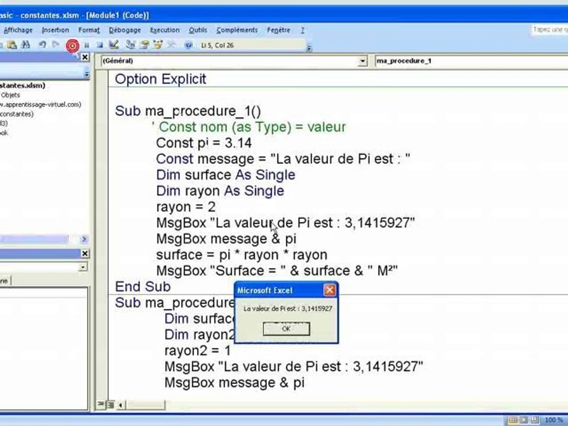Click the 'Const pi = 3.14' code line
The image size is (568, 426).
coord(204,143)
